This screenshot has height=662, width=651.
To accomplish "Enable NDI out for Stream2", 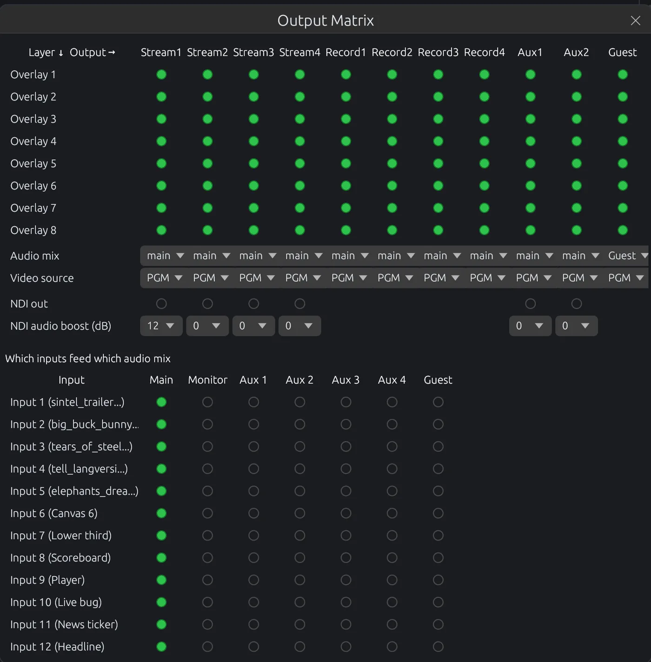I will (x=207, y=304).
